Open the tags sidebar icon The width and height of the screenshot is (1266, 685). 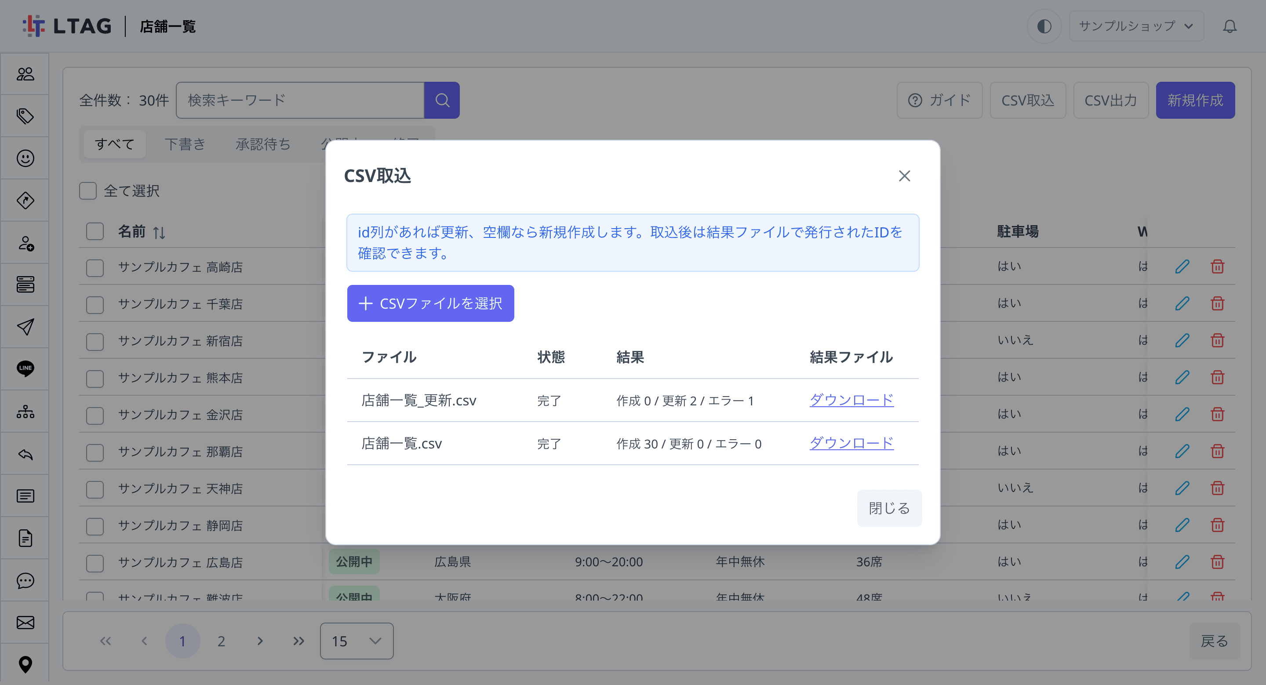pyautogui.click(x=25, y=117)
